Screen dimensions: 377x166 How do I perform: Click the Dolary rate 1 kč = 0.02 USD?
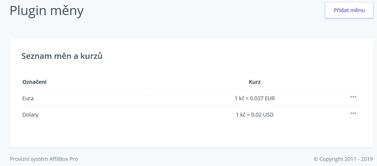[255, 115]
